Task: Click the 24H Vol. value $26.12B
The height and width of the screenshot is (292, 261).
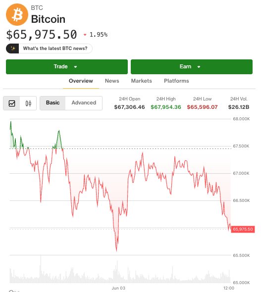Action: tap(239, 107)
